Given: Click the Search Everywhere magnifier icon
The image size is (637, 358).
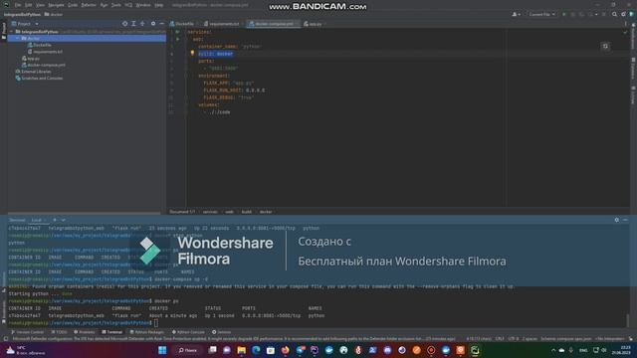Looking at the screenshot, I should pyautogui.click(x=615, y=14).
